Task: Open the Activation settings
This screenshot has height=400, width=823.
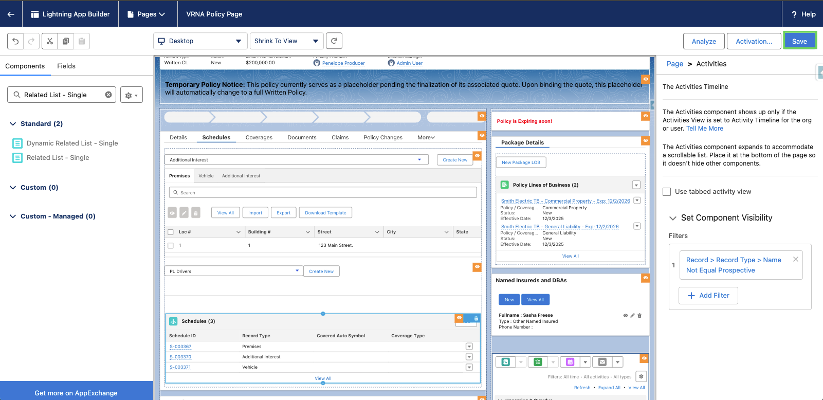Action: [x=754, y=41]
